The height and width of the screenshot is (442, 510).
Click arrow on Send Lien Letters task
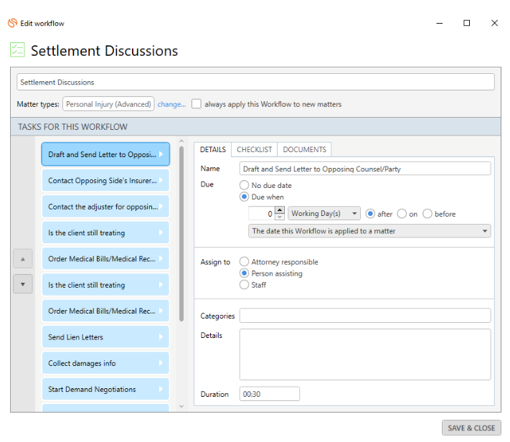pyautogui.click(x=161, y=337)
